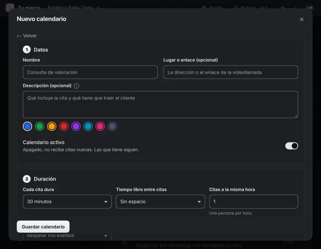Focus the Nombre input field
321x249 pixels.
pos(90,72)
